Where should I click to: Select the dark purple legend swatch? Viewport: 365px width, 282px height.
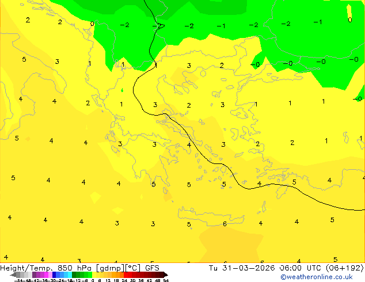point(34,275)
